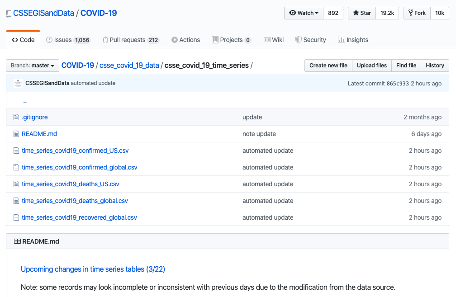
Task: Fork the COVID-19 repository
Action: point(417,13)
